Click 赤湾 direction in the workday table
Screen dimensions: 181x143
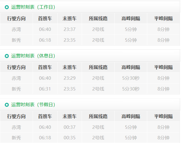click(16, 30)
